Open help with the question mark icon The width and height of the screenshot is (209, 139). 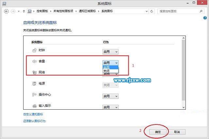point(205,18)
